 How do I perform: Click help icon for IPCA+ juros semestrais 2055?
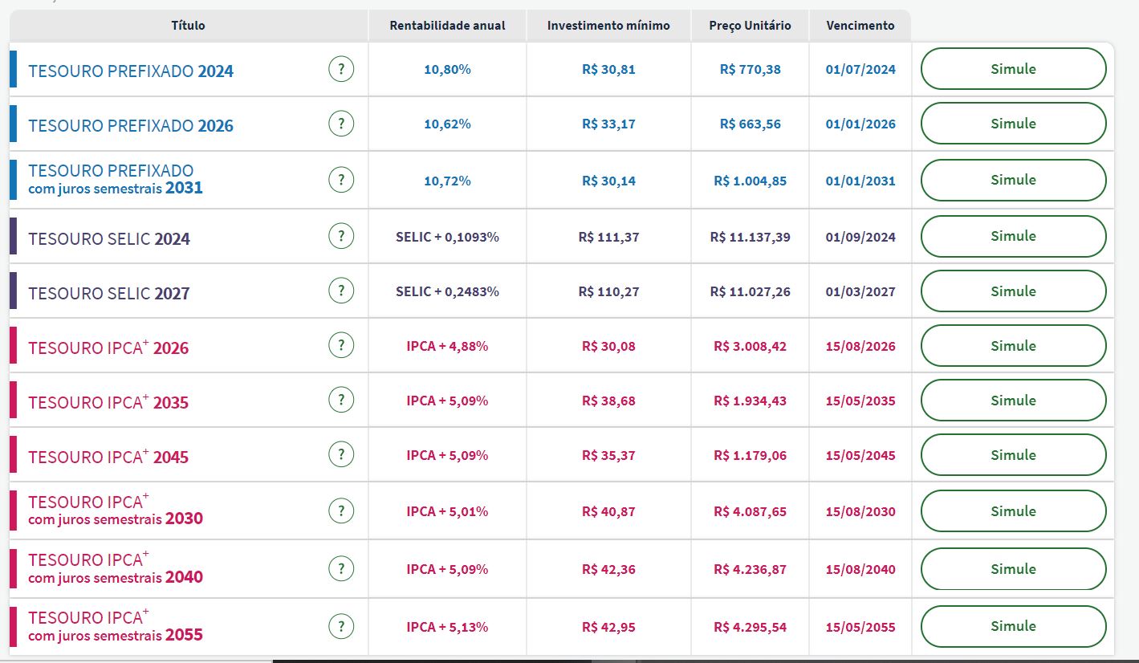(x=341, y=626)
